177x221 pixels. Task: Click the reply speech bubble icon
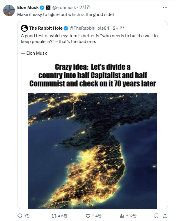coord(20,216)
